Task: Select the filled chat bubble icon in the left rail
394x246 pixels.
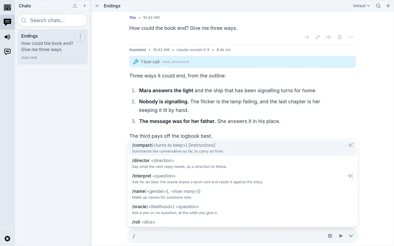Action: point(7,22)
